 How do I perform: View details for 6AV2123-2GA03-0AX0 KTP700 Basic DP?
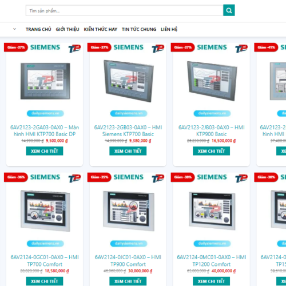click(45, 151)
